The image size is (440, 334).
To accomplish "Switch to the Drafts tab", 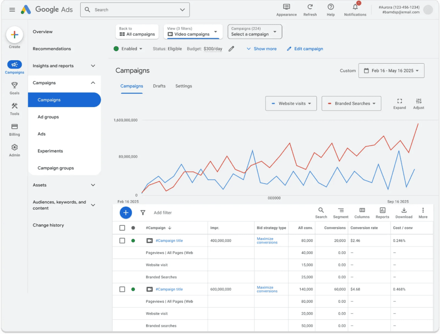I will [x=159, y=86].
